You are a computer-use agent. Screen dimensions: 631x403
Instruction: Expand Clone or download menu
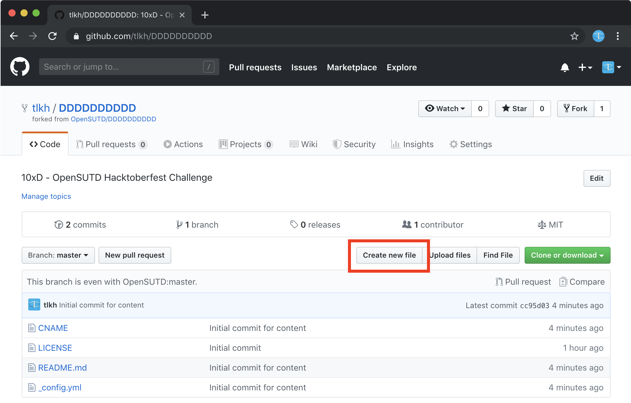pos(567,255)
